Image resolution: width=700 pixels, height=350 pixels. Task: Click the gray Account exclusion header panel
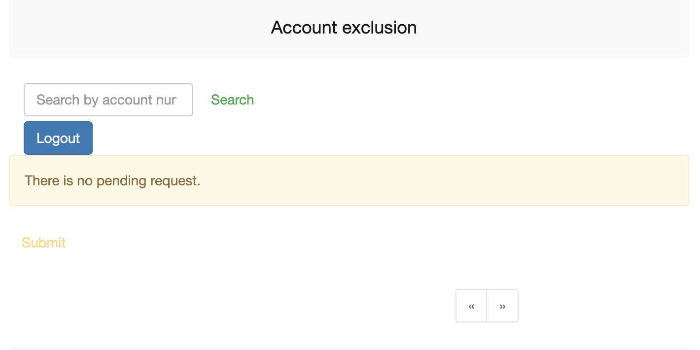[x=349, y=29]
